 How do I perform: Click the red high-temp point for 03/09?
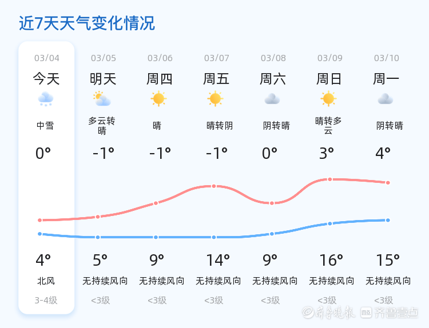(330, 179)
